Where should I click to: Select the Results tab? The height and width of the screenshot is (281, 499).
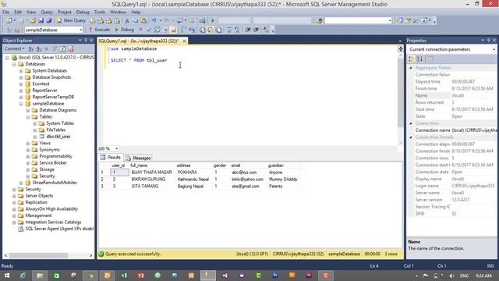pyautogui.click(x=111, y=158)
